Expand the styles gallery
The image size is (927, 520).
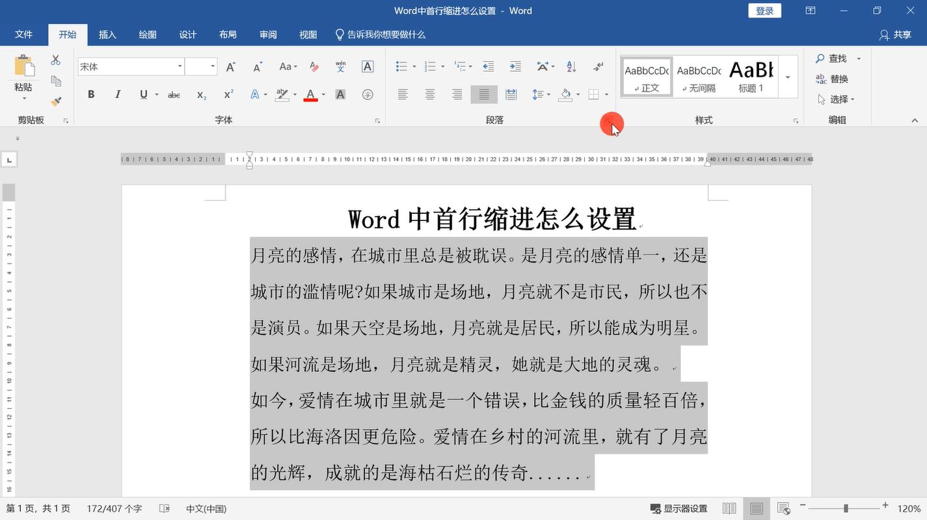click(x=788, y=77)
